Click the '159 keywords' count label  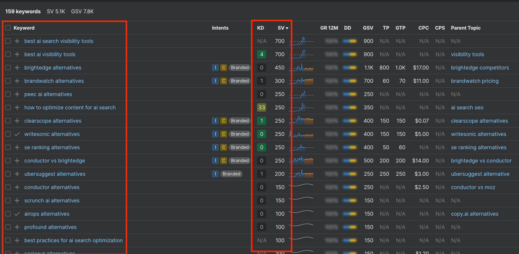coord(23,11)
